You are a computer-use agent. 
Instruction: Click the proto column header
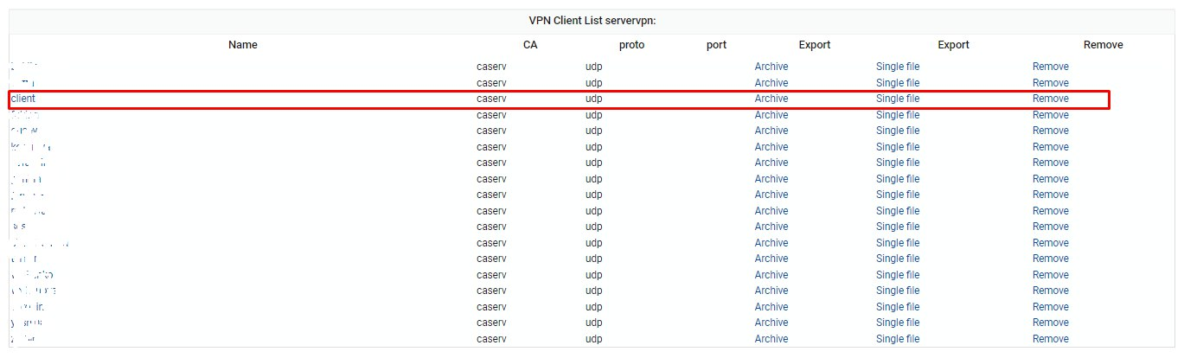click(631, 45)
